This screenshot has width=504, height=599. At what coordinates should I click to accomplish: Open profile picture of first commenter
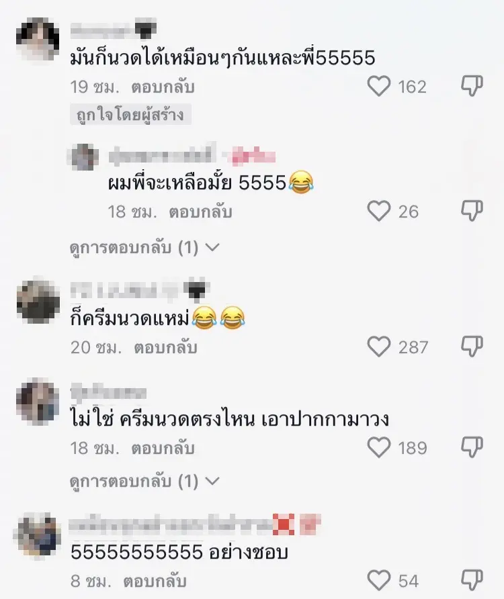click(x=38, y=40)
